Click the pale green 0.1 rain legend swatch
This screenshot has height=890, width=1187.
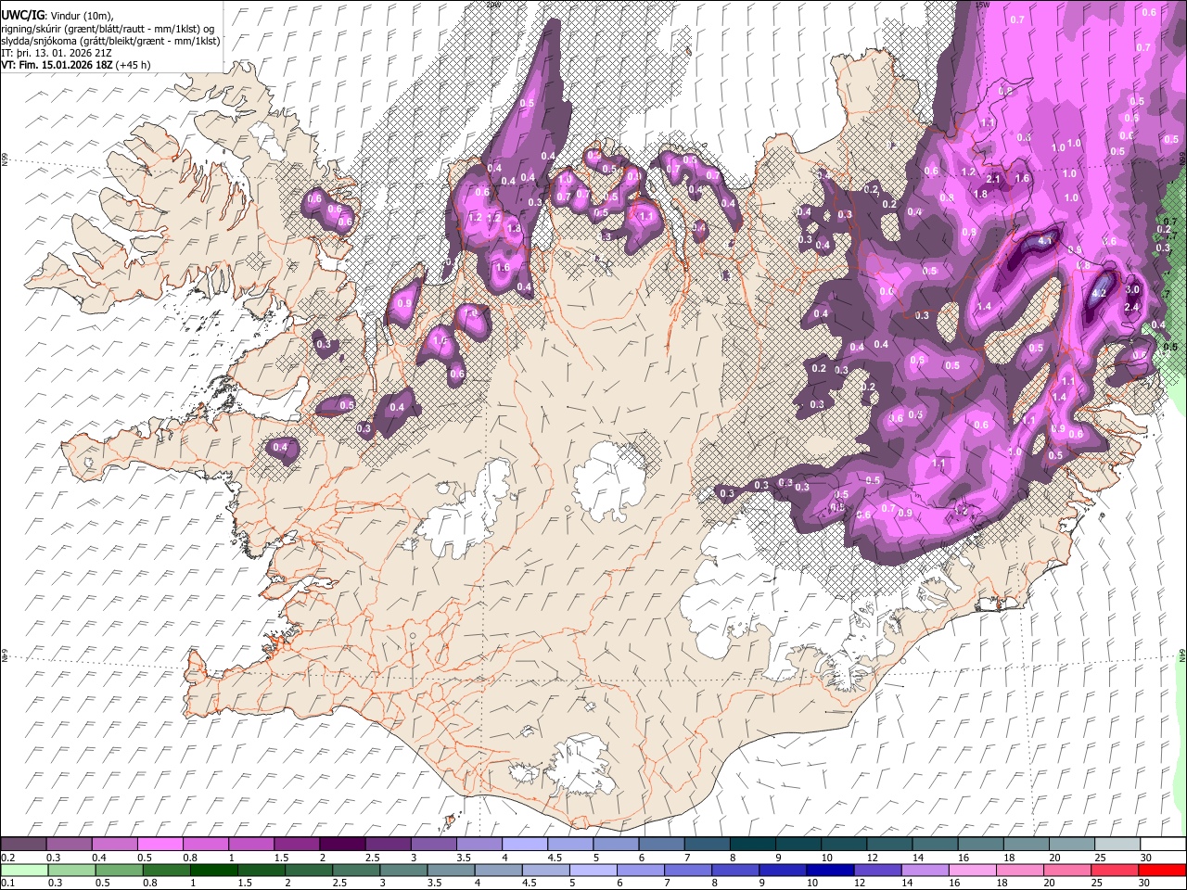(23, 870)
